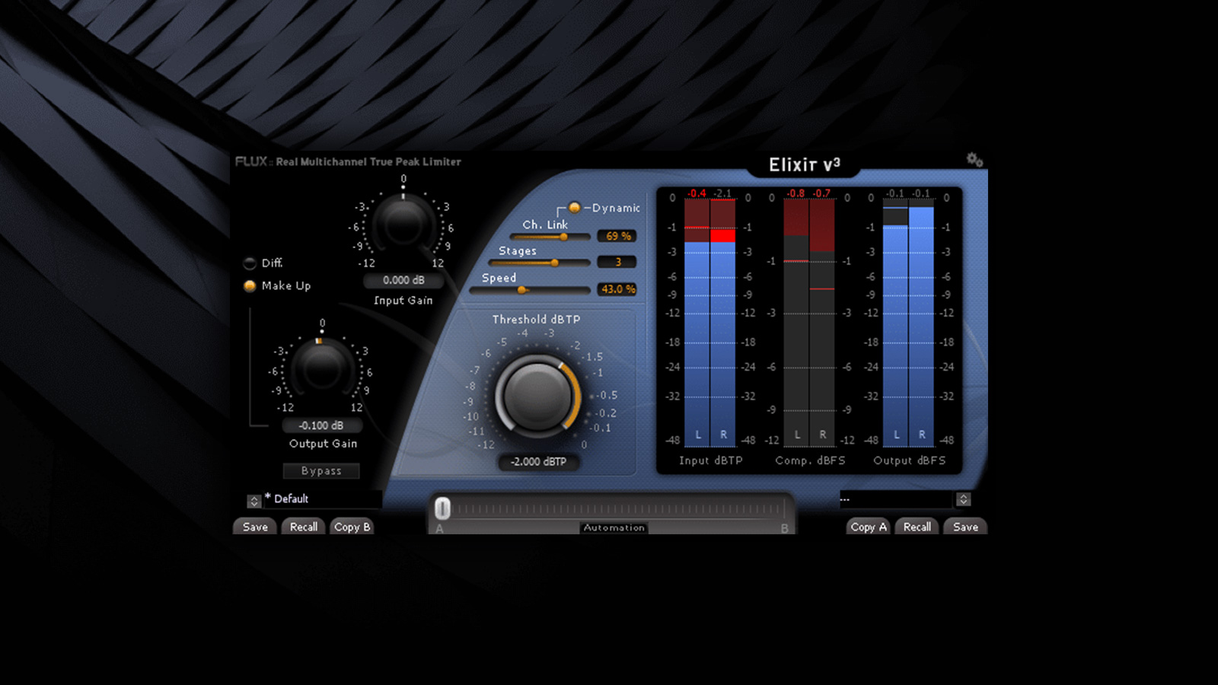Disable the Make Up toggle
This screenshot has width=1218, height=685.
point(250,286)
